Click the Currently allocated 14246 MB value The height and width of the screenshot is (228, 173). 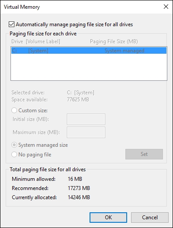click(x=79, y=197)
